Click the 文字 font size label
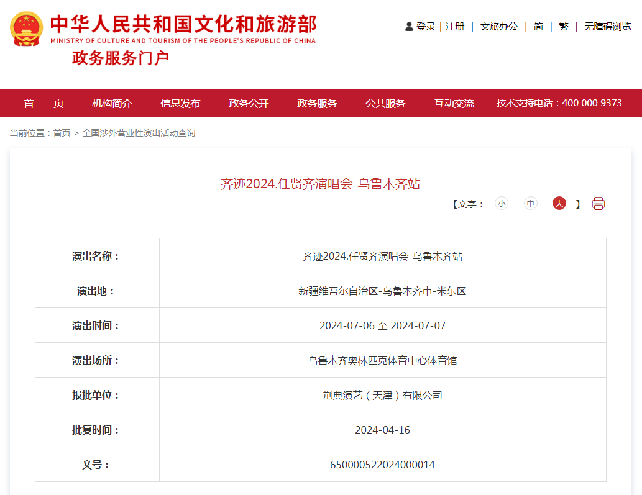The image size is (642, 495). [468, 204]
